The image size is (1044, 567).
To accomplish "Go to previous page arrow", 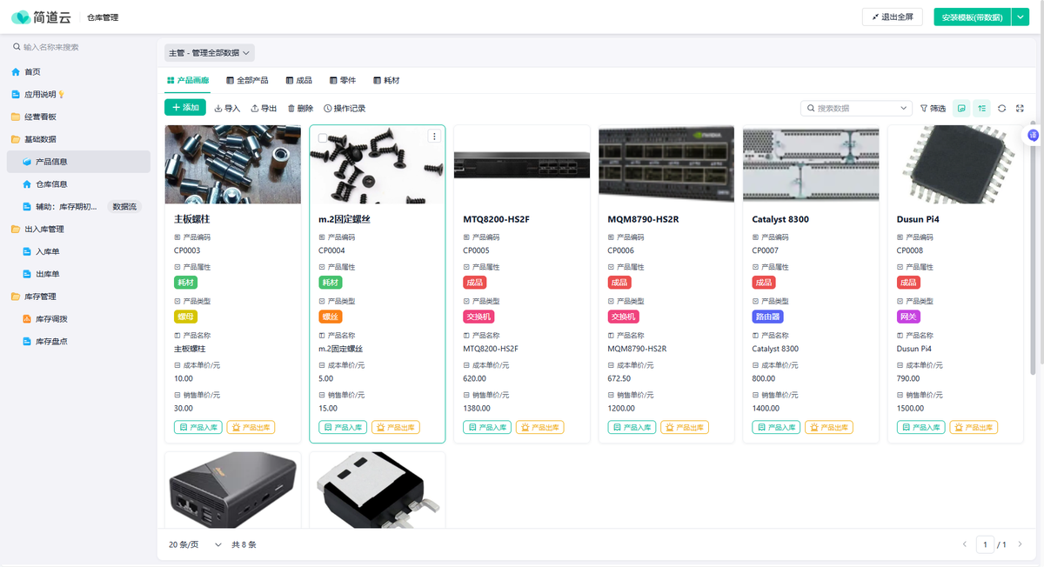I will pyautogui.click(x=964, y=544).
